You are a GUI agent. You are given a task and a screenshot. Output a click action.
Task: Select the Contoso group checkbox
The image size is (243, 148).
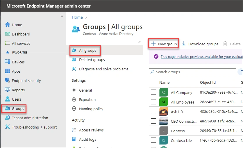153,131
